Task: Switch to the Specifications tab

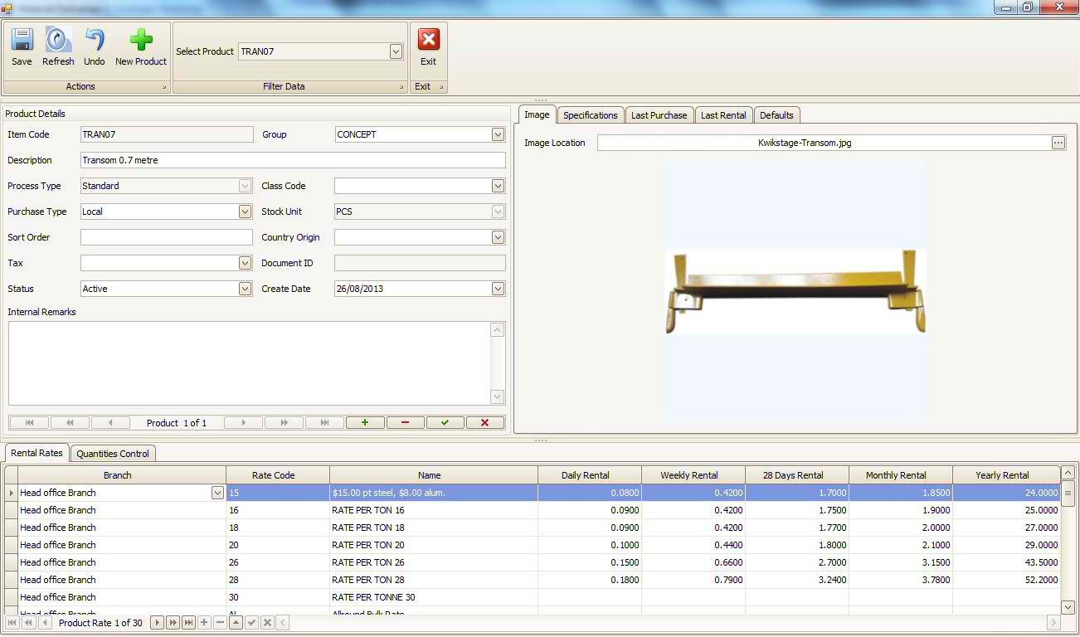Action: click(591, 115)
